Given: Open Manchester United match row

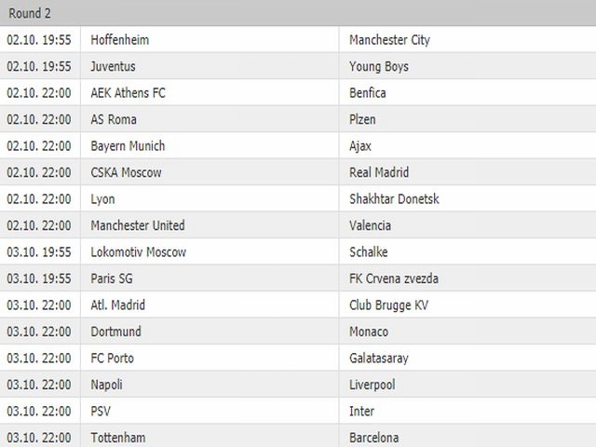Looking at the screenshot, I should (x=298, y=225).
